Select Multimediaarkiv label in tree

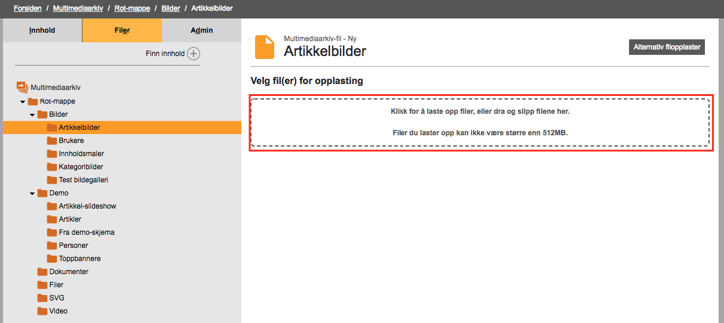click(x=56, y=88)
